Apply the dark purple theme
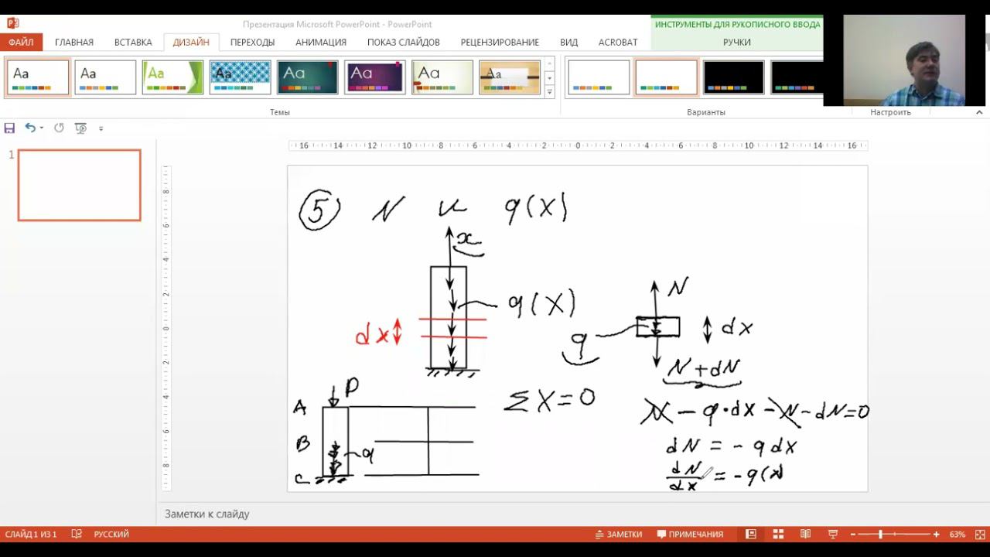This screenshot has height=557, width=990. point(375,77)
